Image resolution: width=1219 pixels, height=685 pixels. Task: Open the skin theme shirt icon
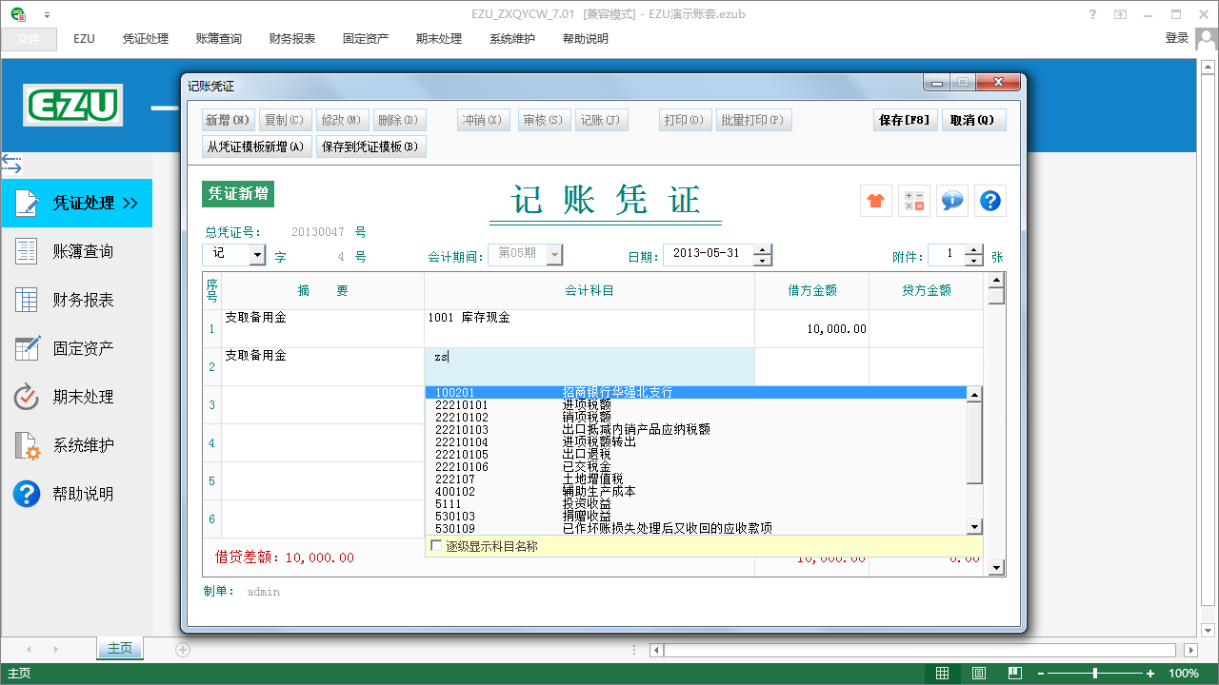[876, 201]
